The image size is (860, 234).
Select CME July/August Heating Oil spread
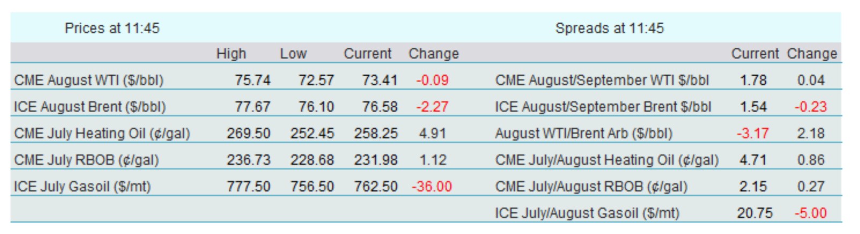coord(607,160)
